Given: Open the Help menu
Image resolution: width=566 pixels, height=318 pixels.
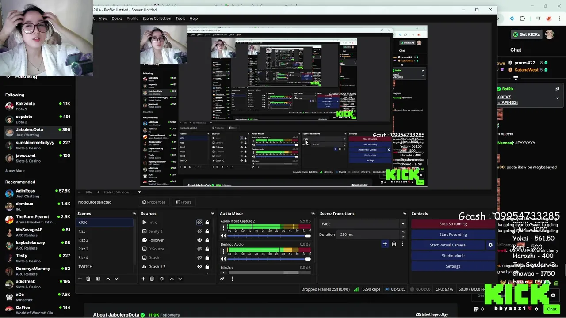Looking at the screenshot, I should pyautogui.click(x=193, y=19).
